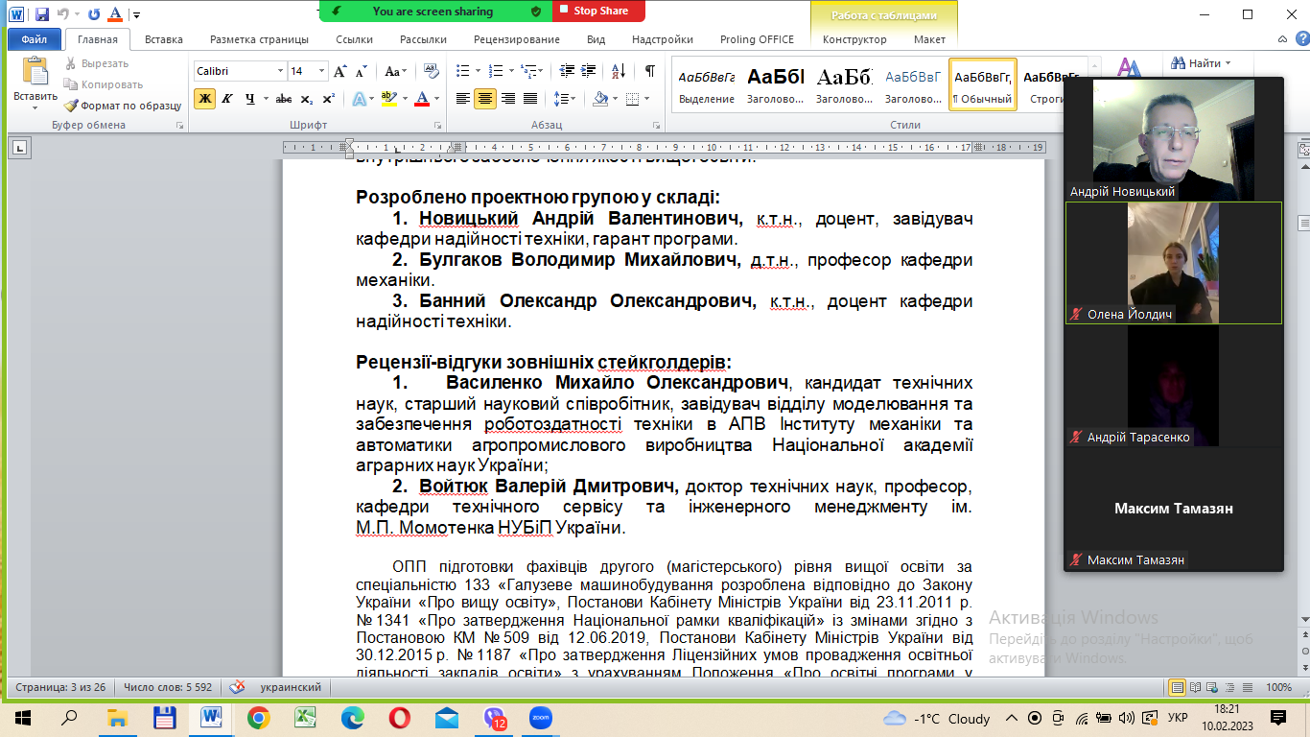The image size is (1310, 737).
Task: Switch to Вставка tab
Action: [x=164, y=39]
